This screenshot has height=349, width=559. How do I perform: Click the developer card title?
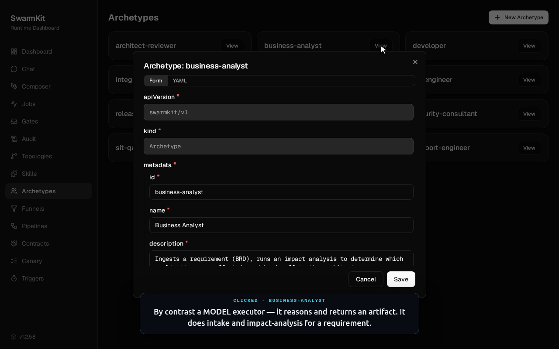tap(429, 46)
